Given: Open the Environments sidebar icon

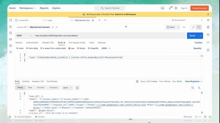Looking at the screenshot, I should pos(11,33).
